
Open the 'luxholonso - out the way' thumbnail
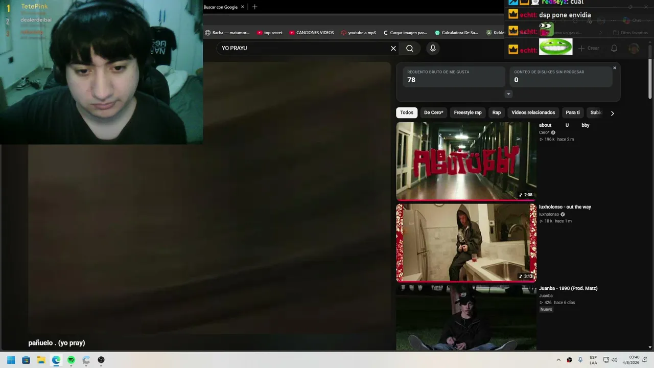coord(466,243)
